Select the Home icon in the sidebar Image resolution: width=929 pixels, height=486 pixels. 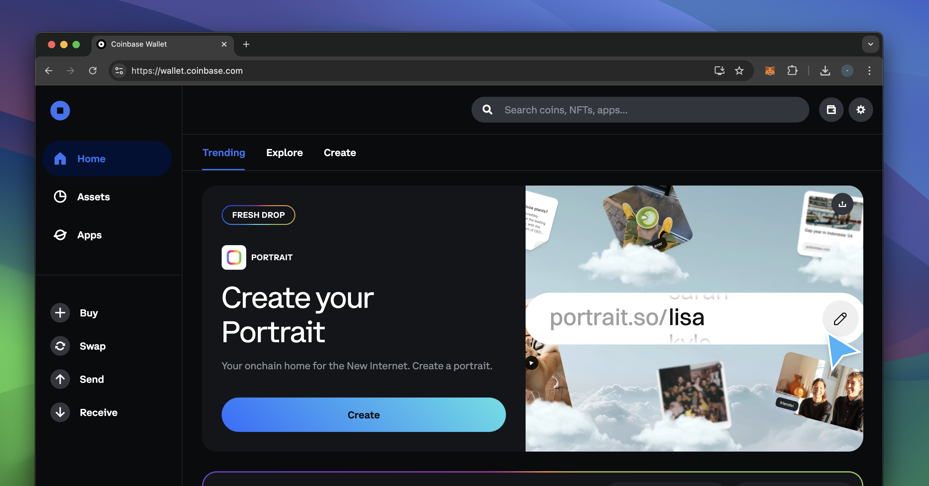[x=60, y=159]
